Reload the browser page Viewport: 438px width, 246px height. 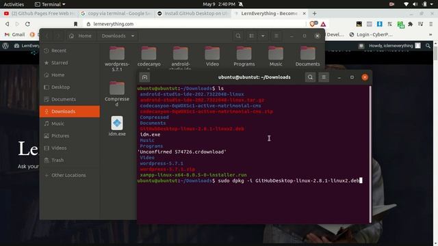(27, 24)
